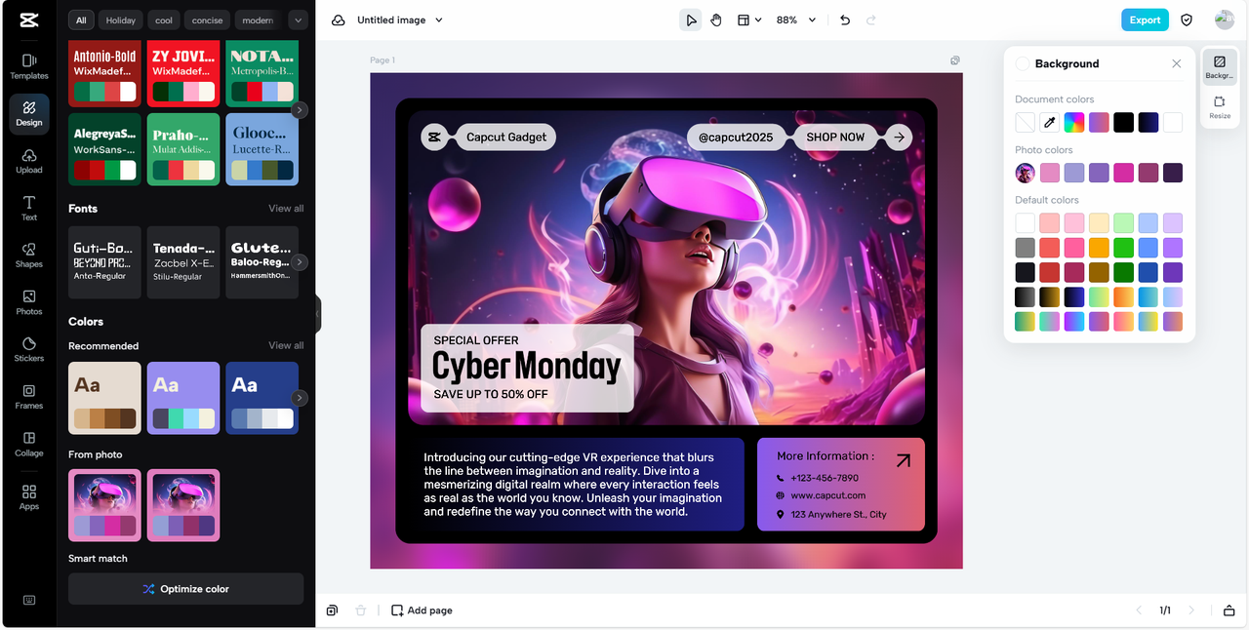The height and width of the screenshot is (630, 1249).
Task: Open the 88% zoom level dropdown
Action: pyautogui.click(x=796, y=20)
